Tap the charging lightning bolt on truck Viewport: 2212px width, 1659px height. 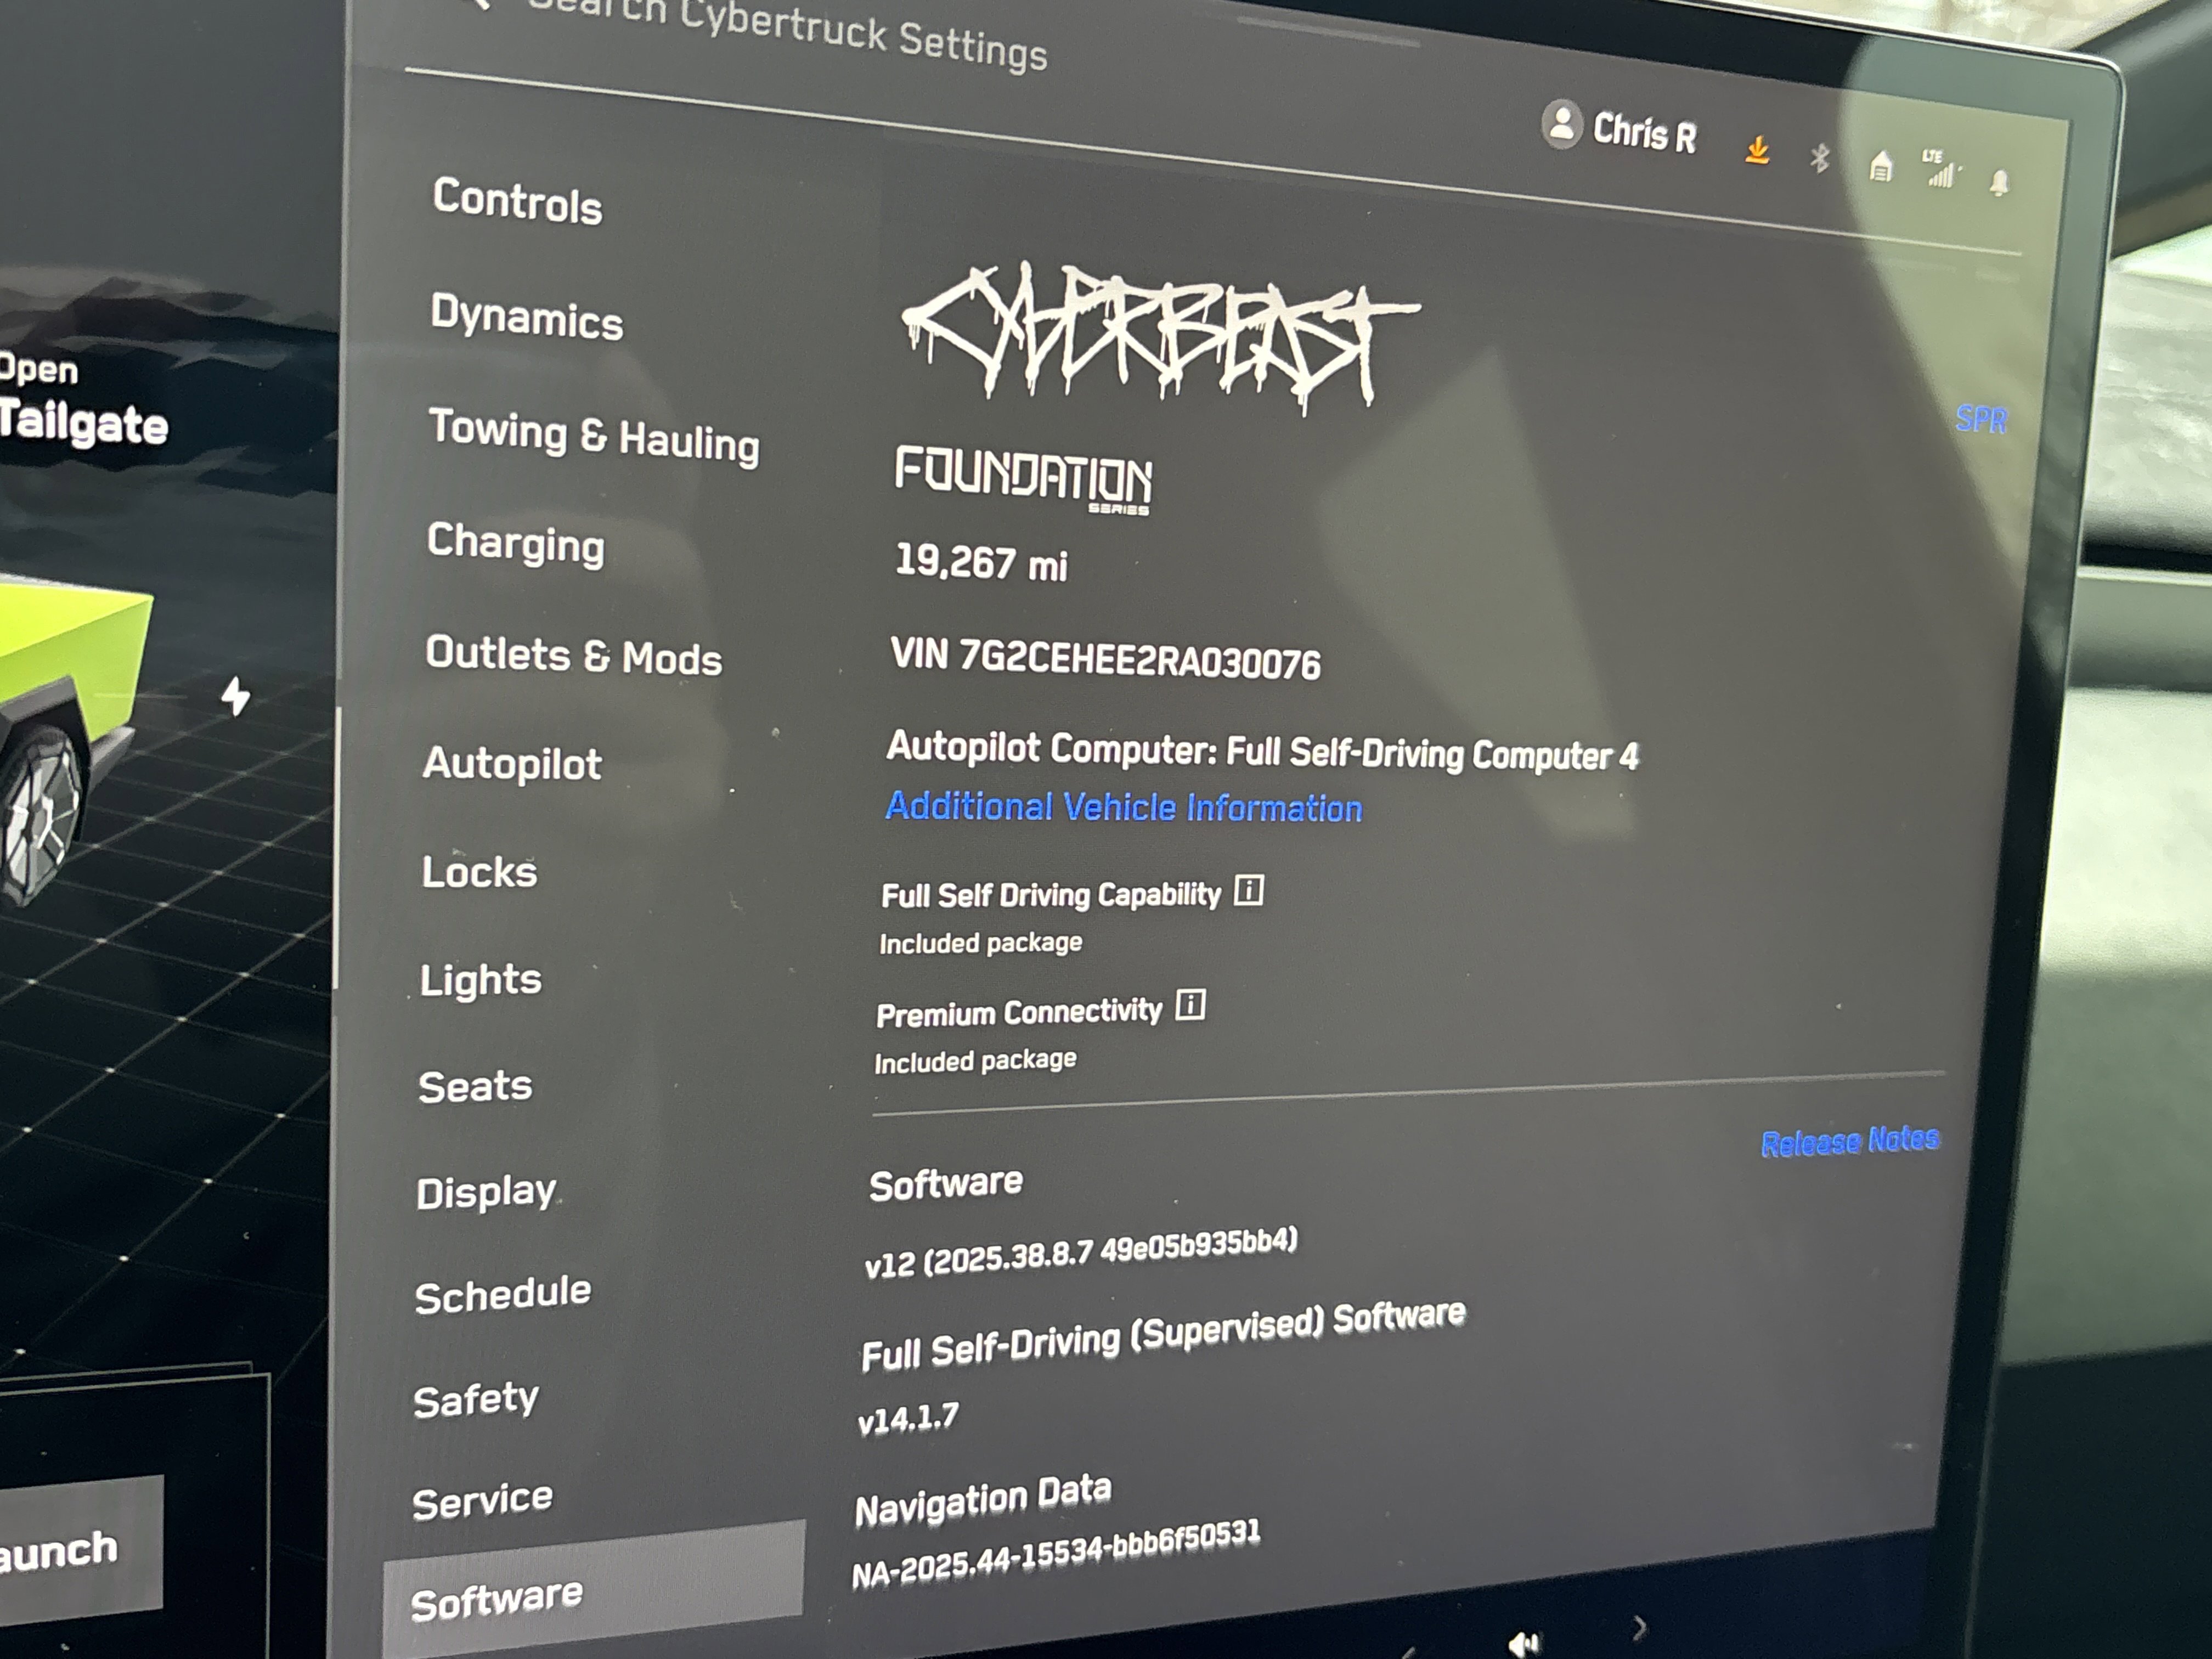(236, 696)
